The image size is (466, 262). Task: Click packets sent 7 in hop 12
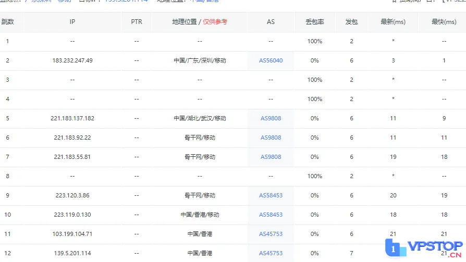pos(351,253)
